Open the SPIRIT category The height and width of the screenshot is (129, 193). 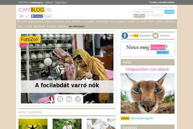152,22
